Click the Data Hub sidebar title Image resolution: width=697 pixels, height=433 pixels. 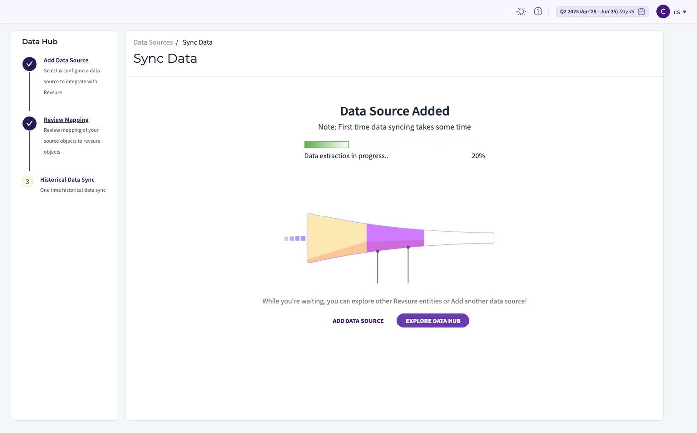coord(40,42)
